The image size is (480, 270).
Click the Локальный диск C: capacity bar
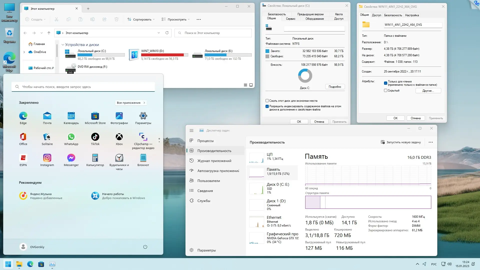tap(101, 55)
